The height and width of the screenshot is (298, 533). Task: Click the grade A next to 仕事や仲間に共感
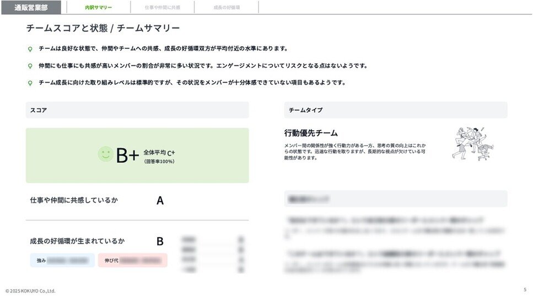(160, 201)
